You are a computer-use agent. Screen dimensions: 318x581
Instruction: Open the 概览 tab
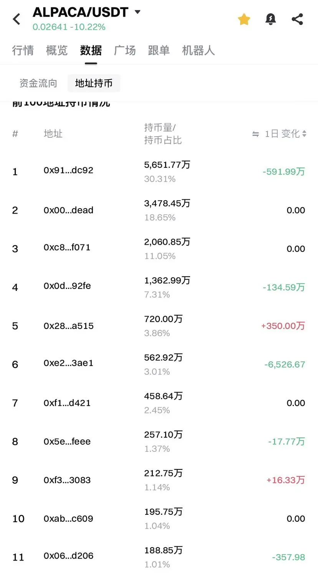(57, 50)
